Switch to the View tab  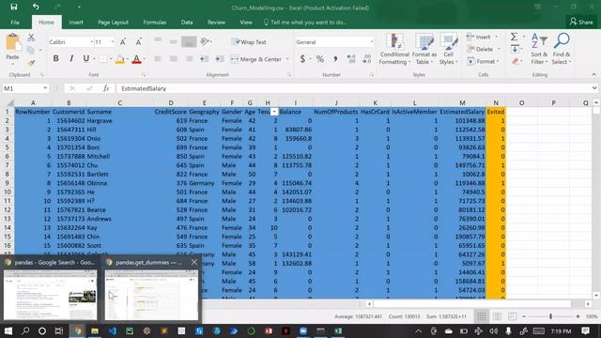pos(246,23)
